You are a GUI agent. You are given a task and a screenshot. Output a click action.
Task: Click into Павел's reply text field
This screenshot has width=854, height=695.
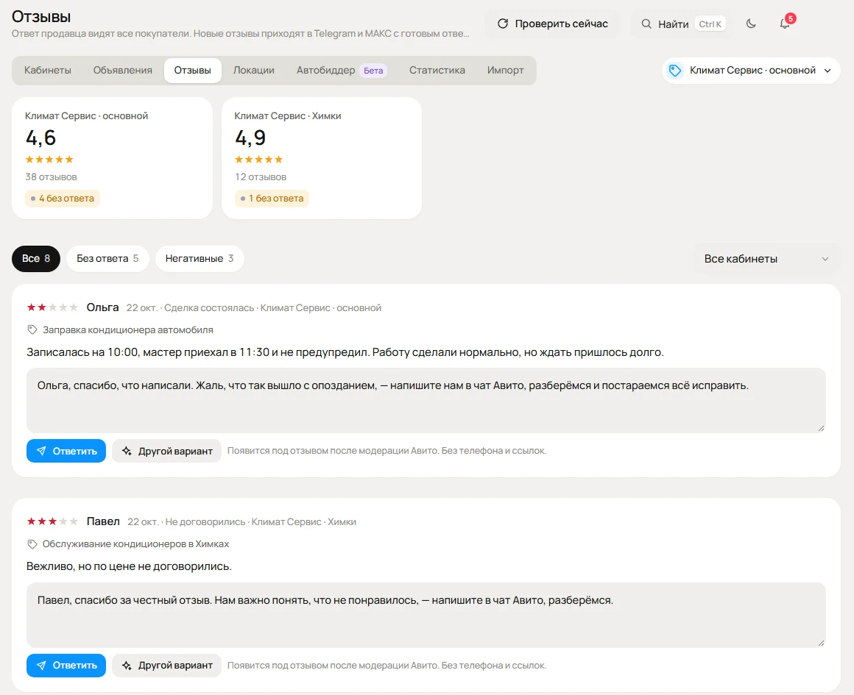point(426,615)
